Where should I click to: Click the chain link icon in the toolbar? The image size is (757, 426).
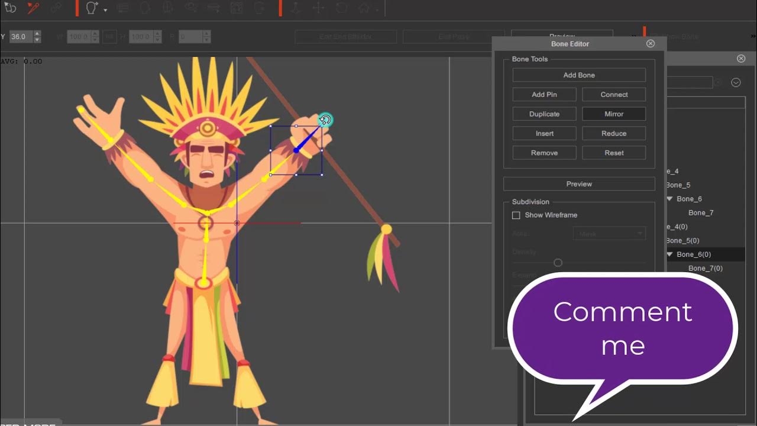pyautogui.click(x=56, y=8)
